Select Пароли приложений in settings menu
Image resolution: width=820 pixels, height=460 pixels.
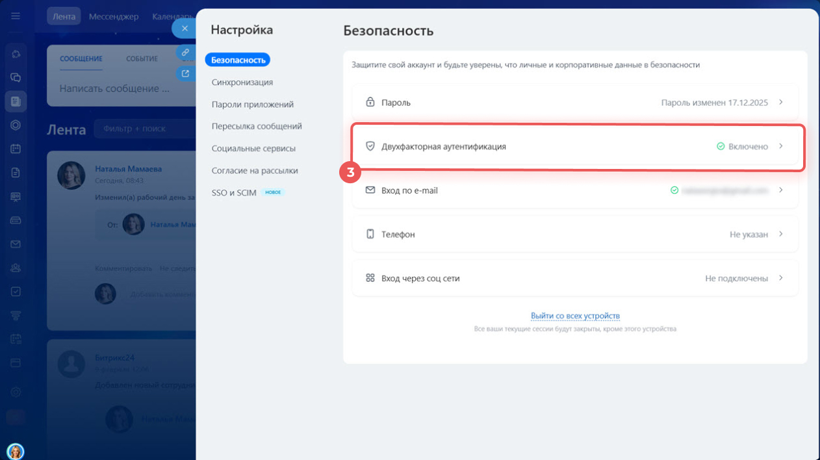(252, 105)
